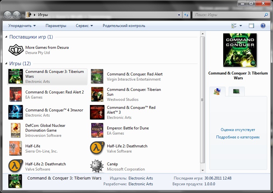Image resolution: width=273 pixels, height=193 pixels.
Task: Click Westwood Studios publisher text
Action: [x=123, y=100]
